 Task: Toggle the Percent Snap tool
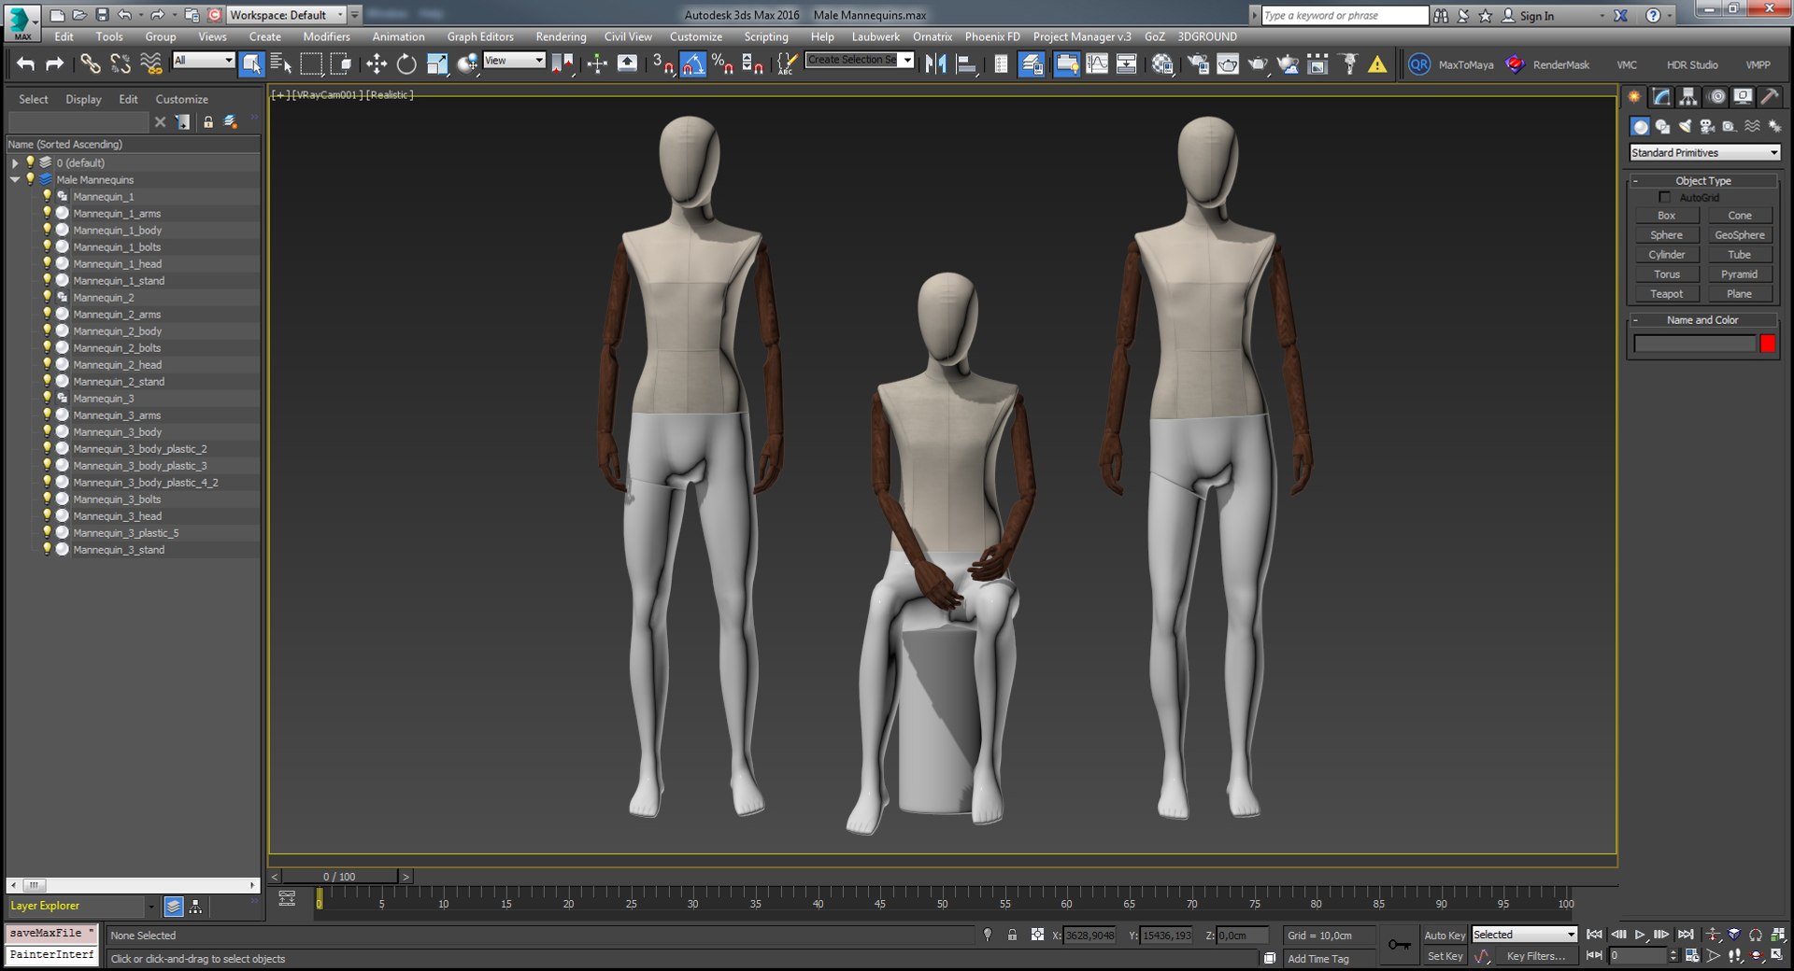coord(722,63)
